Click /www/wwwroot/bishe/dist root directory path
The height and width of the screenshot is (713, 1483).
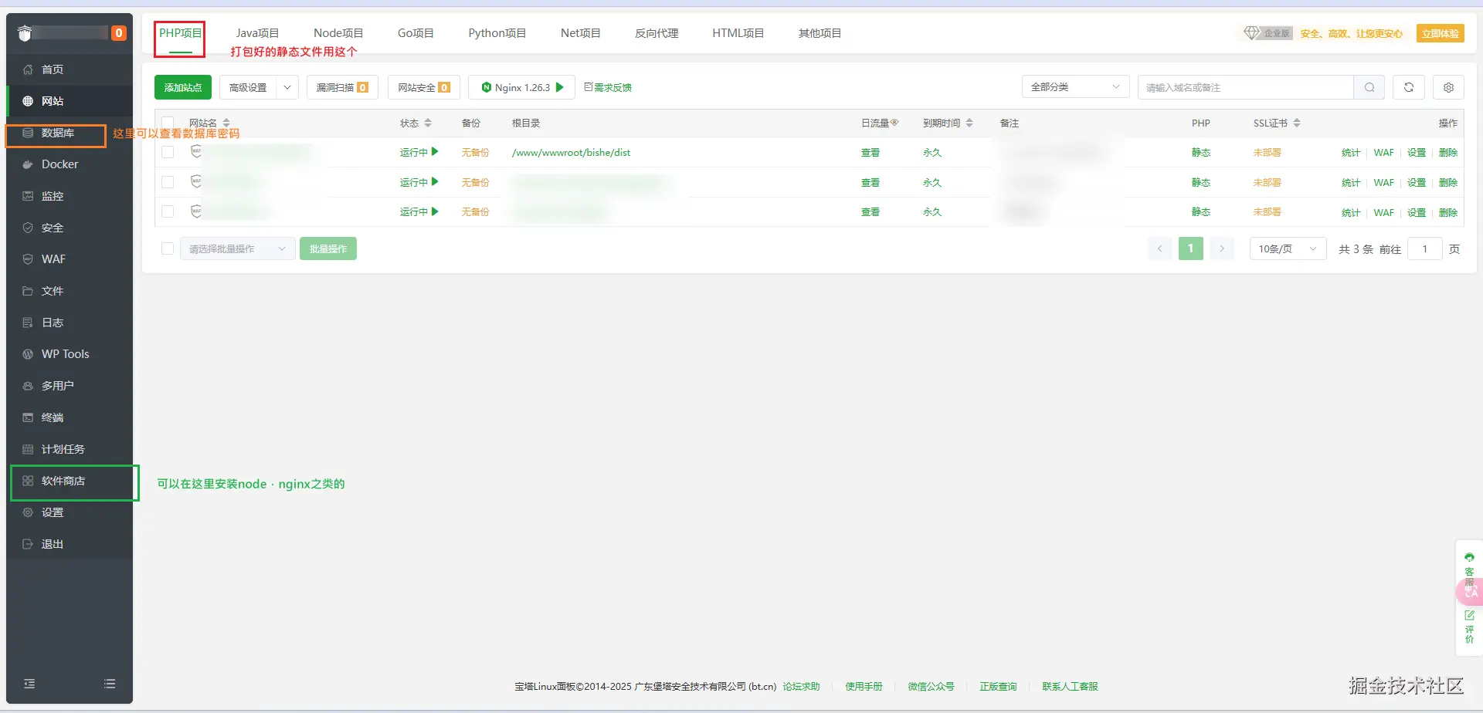coord(571,152)
